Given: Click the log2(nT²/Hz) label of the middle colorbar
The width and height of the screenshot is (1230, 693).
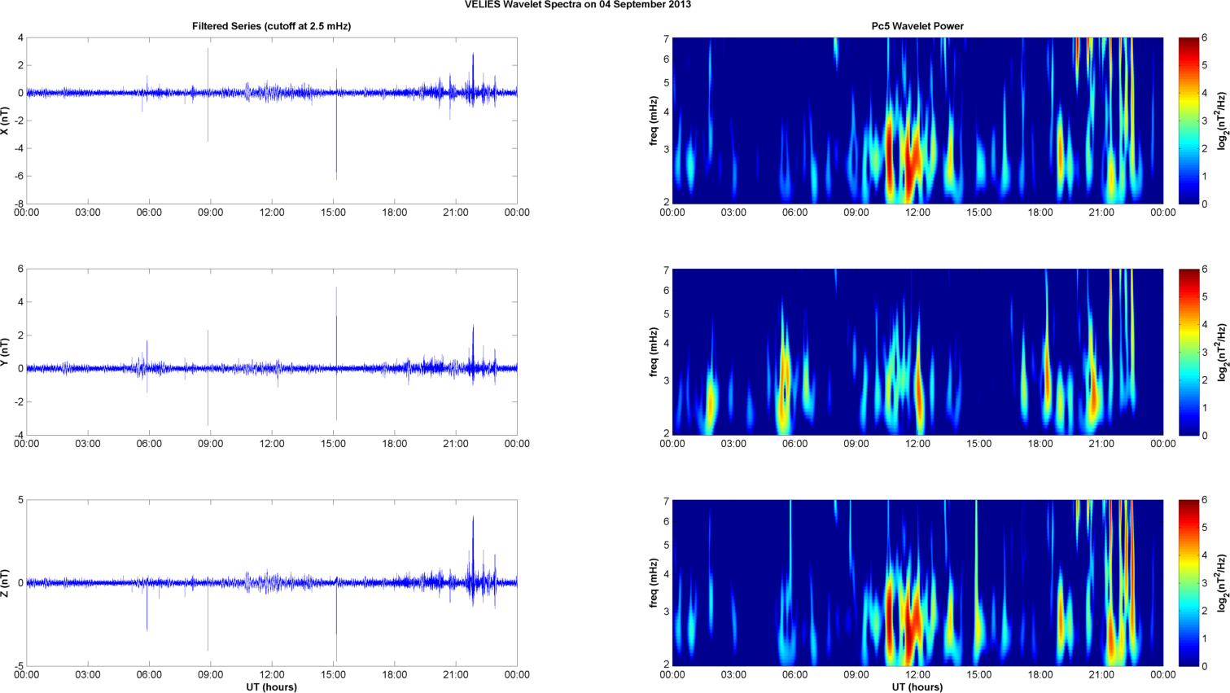Looking at the screenshot, I should [x=1223, y=352].
